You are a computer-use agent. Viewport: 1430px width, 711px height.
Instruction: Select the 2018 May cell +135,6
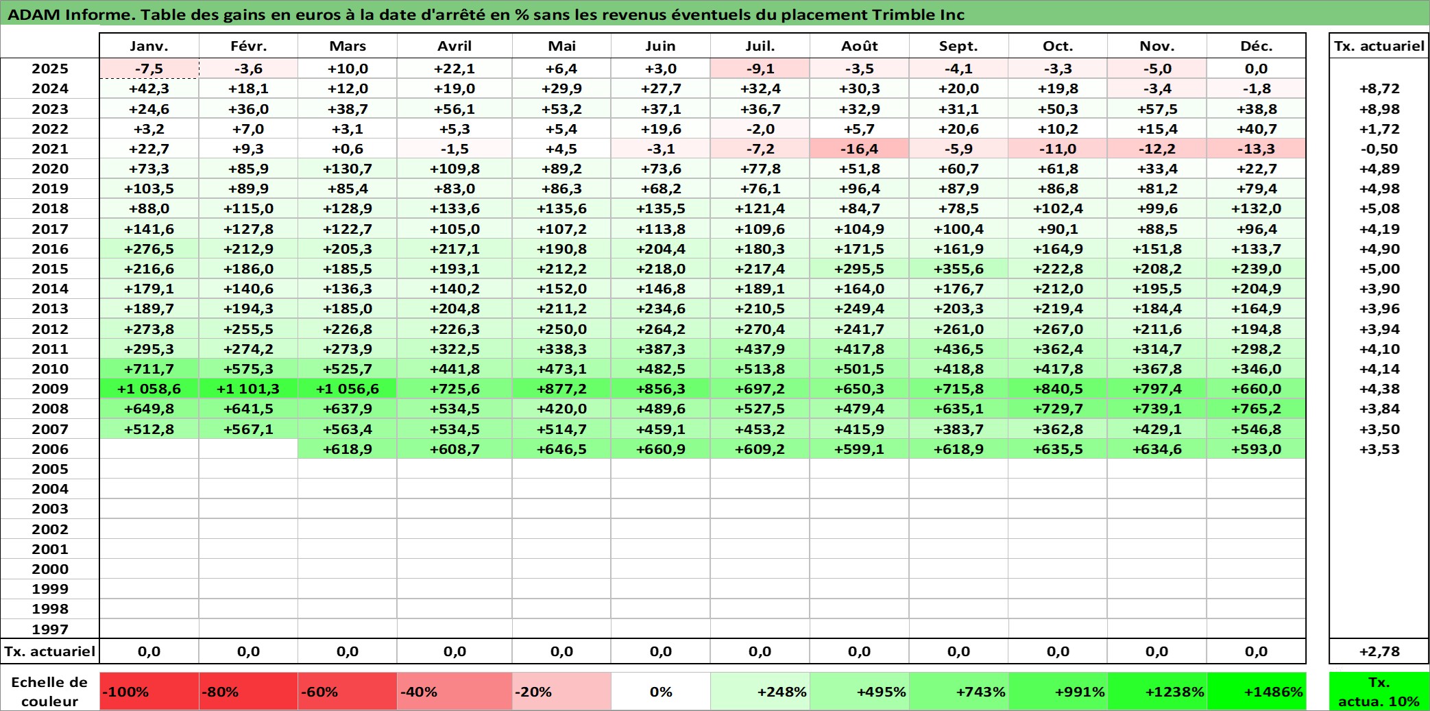pos(561,208)
